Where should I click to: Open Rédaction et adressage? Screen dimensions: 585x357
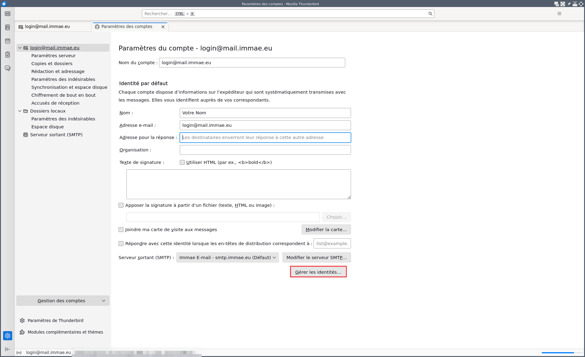58,71
